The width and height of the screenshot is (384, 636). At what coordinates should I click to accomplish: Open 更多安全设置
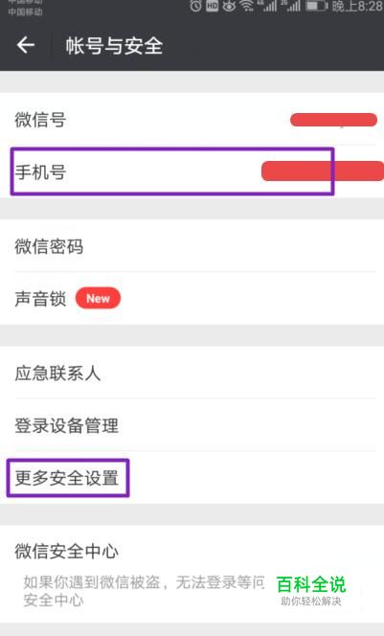point(192,477)
